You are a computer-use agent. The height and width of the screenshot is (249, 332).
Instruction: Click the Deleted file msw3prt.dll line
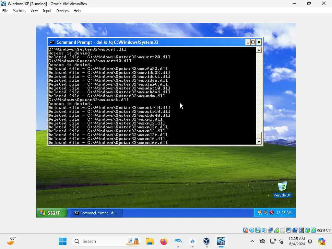108,84
